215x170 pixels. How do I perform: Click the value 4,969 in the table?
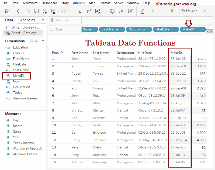coord(201,140)
